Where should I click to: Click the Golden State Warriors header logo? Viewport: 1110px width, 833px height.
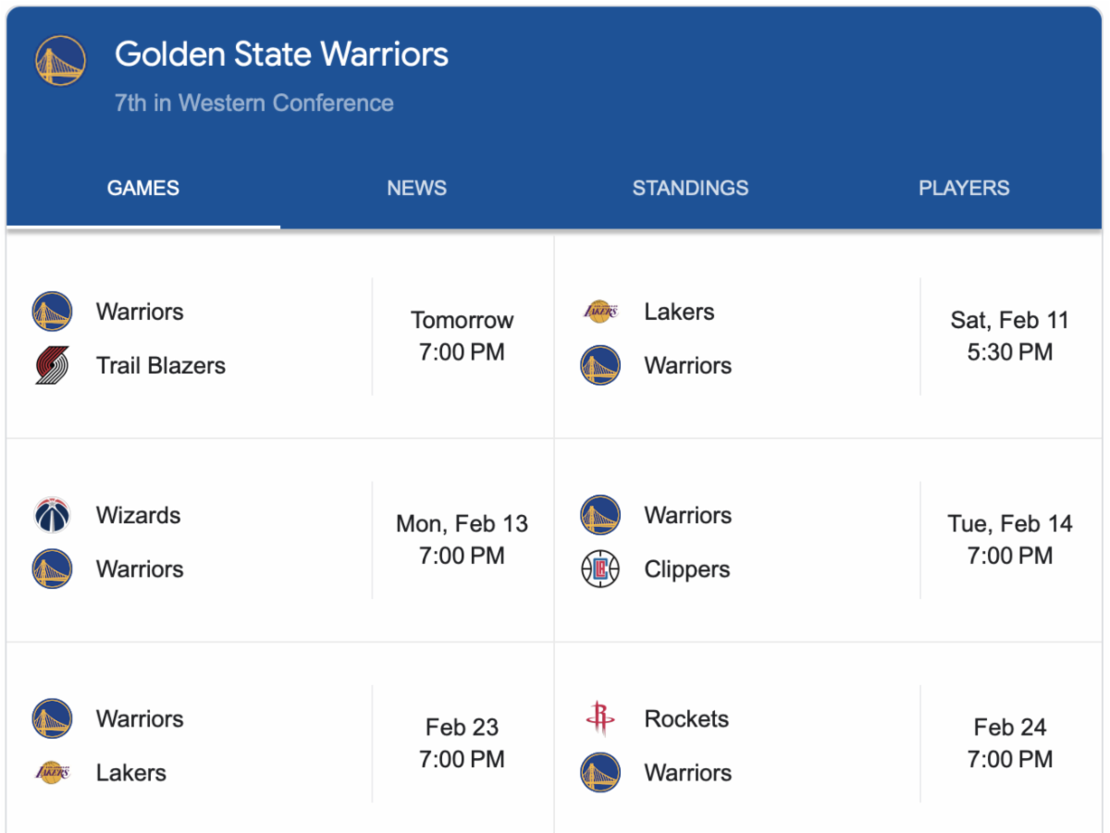click(60, 60)
